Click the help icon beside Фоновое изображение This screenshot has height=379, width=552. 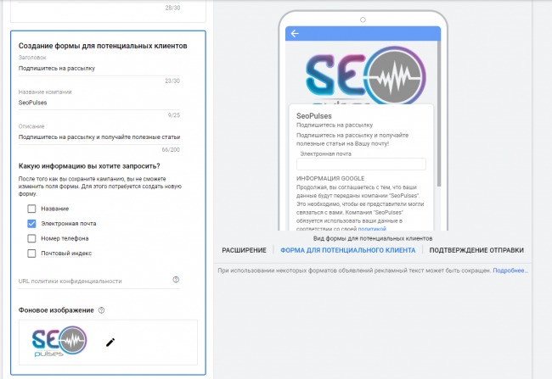(101, 310)
